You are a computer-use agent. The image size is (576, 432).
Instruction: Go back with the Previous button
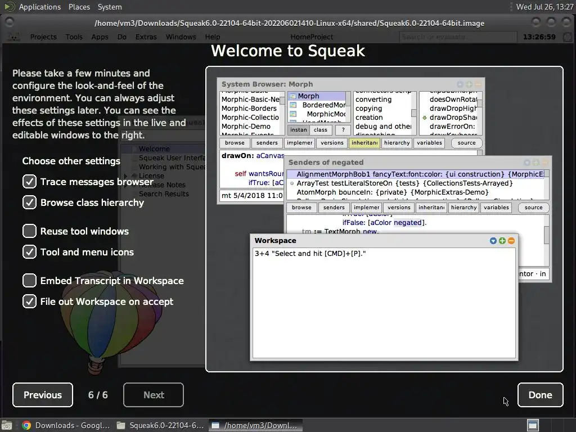click(x=43, y=395)
